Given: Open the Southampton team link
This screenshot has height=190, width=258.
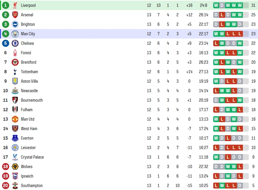Looking at the screenshot, I should 32,186.
